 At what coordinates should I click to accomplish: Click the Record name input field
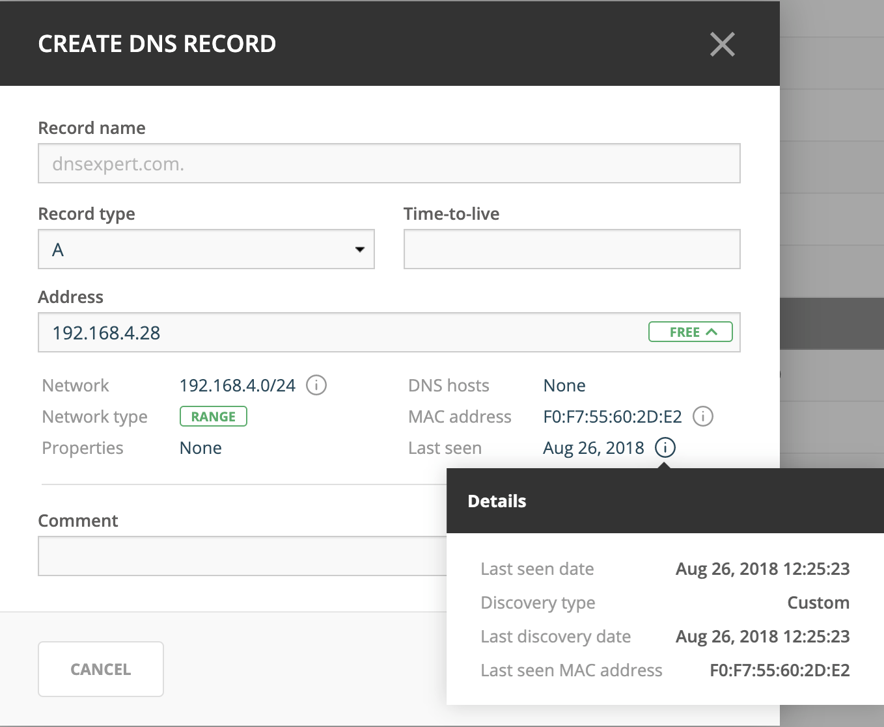[389, 163]
